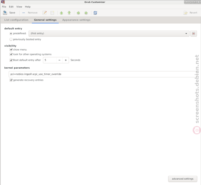Uncheck look for other operating systems

(x=11, y=54)
